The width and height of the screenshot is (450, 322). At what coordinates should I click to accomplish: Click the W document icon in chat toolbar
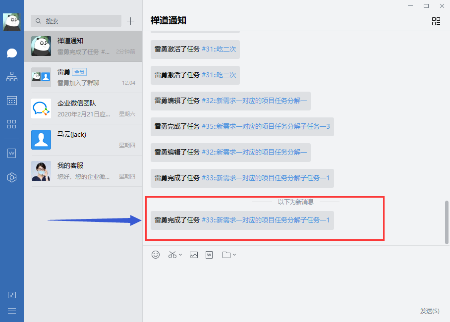point(209,255)
